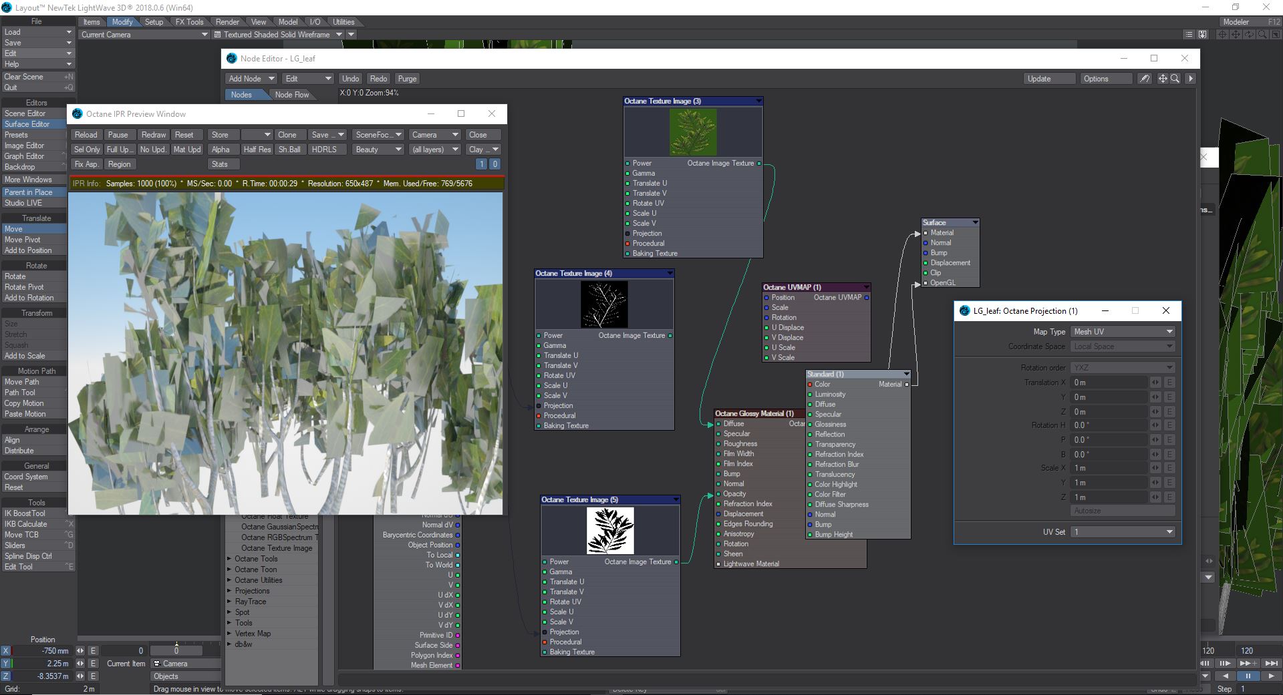
Task: Toggle Mat Upd in IPR window
Action: coord(187,150)
